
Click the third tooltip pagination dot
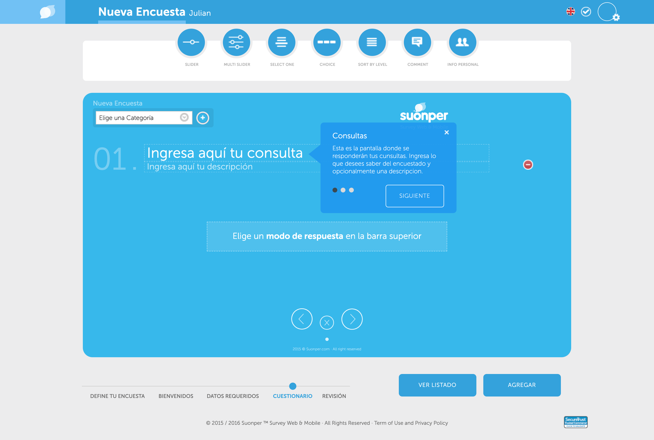(351, 190)
